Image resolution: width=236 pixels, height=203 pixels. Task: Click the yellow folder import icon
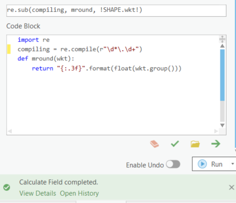(195, 144)
